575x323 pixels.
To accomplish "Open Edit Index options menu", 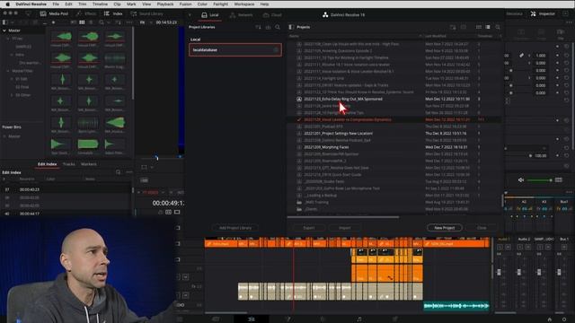I will (x=129, y=172).
